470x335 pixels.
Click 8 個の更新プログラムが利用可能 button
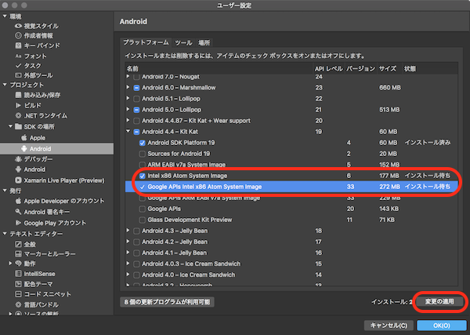tap(167, 302)
